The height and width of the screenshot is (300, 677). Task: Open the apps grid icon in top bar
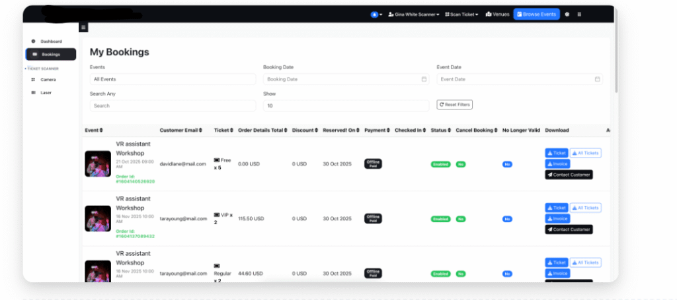click(x=580, y=14)
